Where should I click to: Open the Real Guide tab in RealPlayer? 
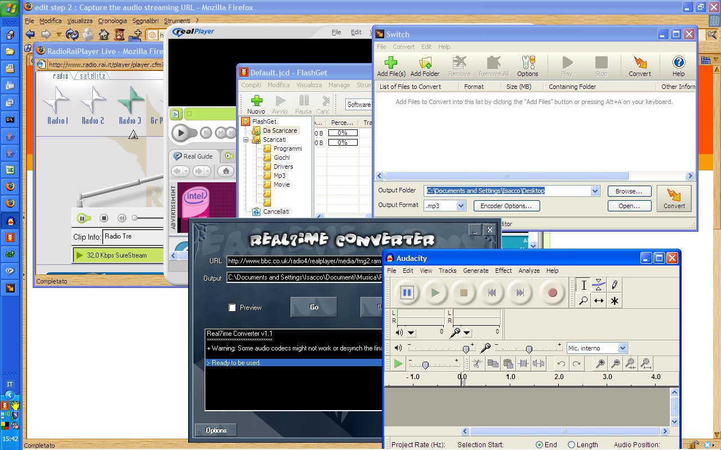point(193,156)
